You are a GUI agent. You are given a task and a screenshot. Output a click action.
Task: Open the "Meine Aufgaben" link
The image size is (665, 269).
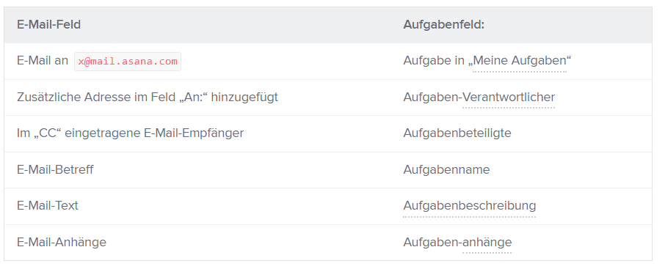click(520, 61)
